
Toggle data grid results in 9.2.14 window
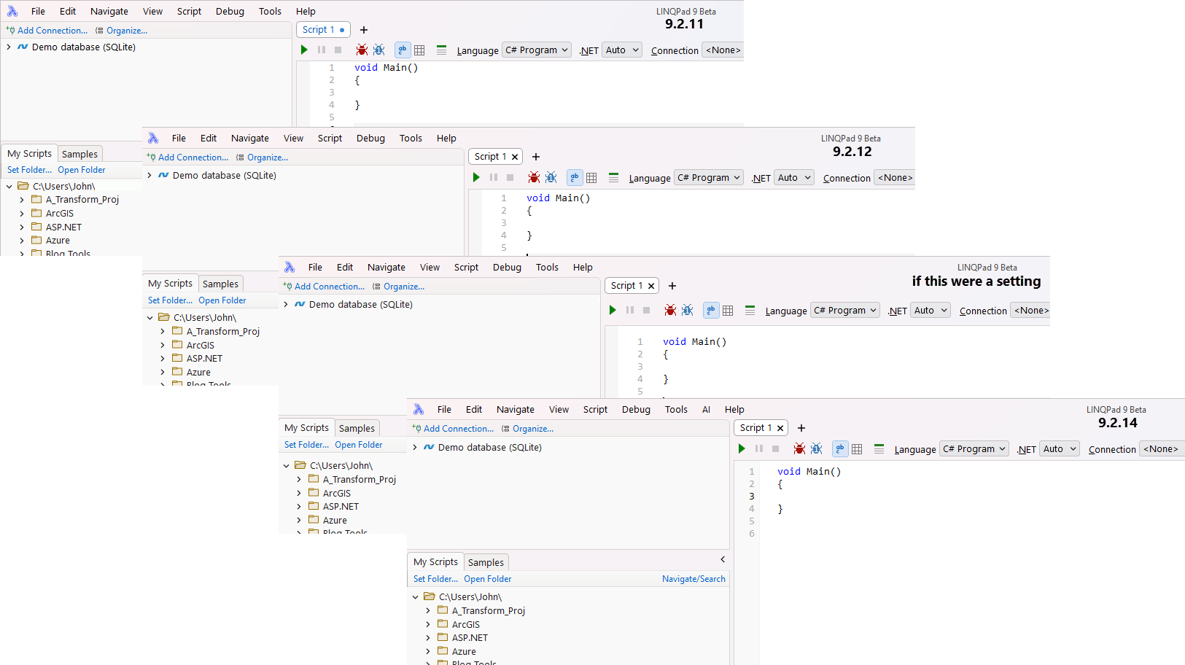857,448
